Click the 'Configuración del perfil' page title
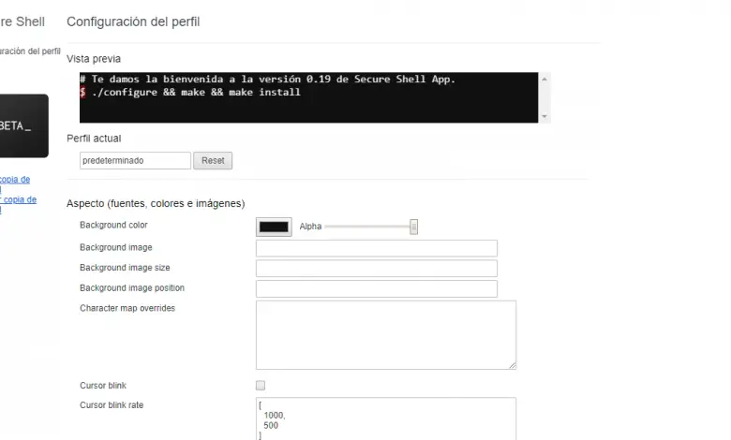Image resolution: width=731 pixels, height=440 pixels. point(133,22)
